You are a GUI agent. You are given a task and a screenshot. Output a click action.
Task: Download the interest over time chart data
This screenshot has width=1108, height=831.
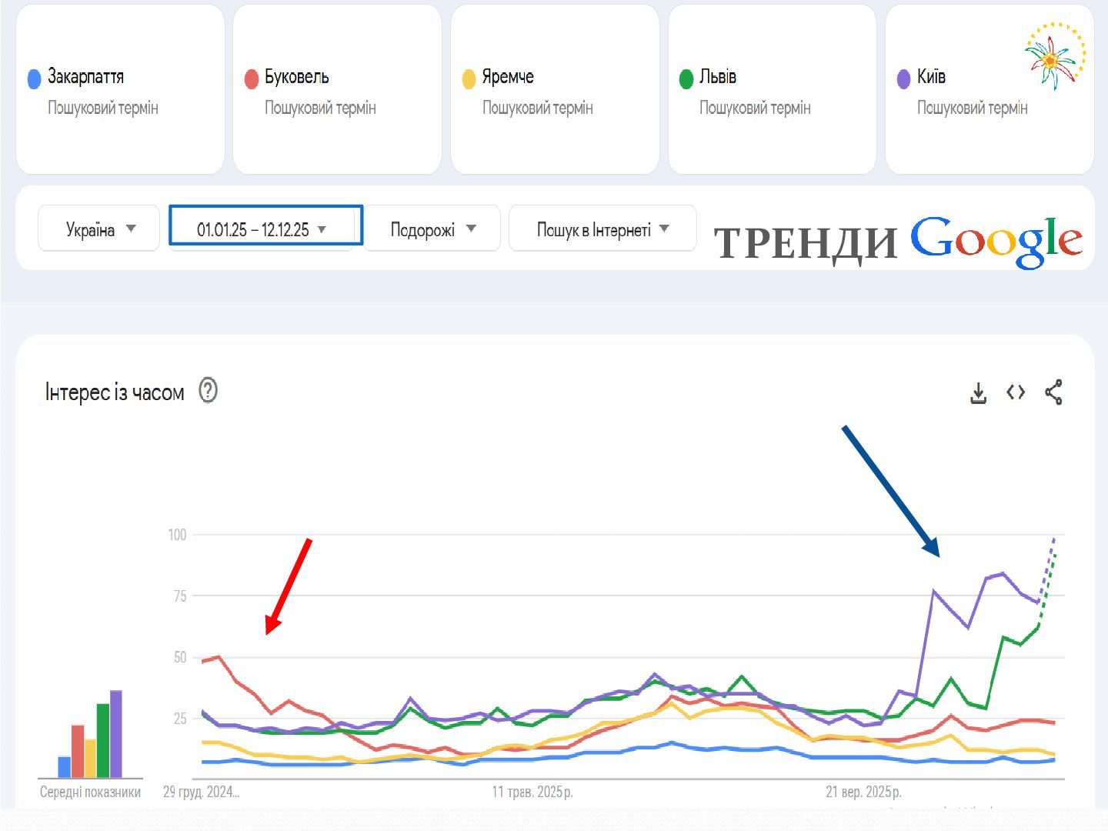(x=978, y=393)
